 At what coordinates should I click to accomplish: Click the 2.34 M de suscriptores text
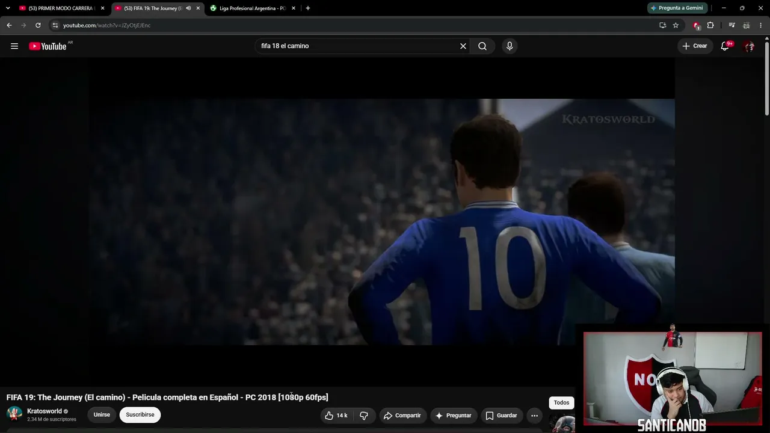click(52, 419)
